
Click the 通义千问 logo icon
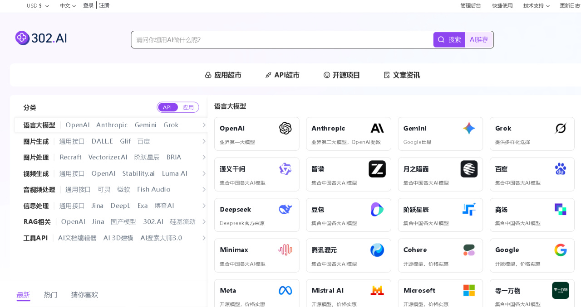point(285,169)
